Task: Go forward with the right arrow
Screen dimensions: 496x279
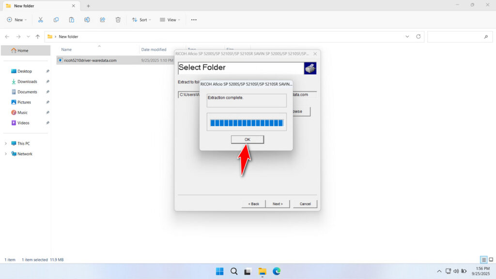Action: click(x=18, y=37)
